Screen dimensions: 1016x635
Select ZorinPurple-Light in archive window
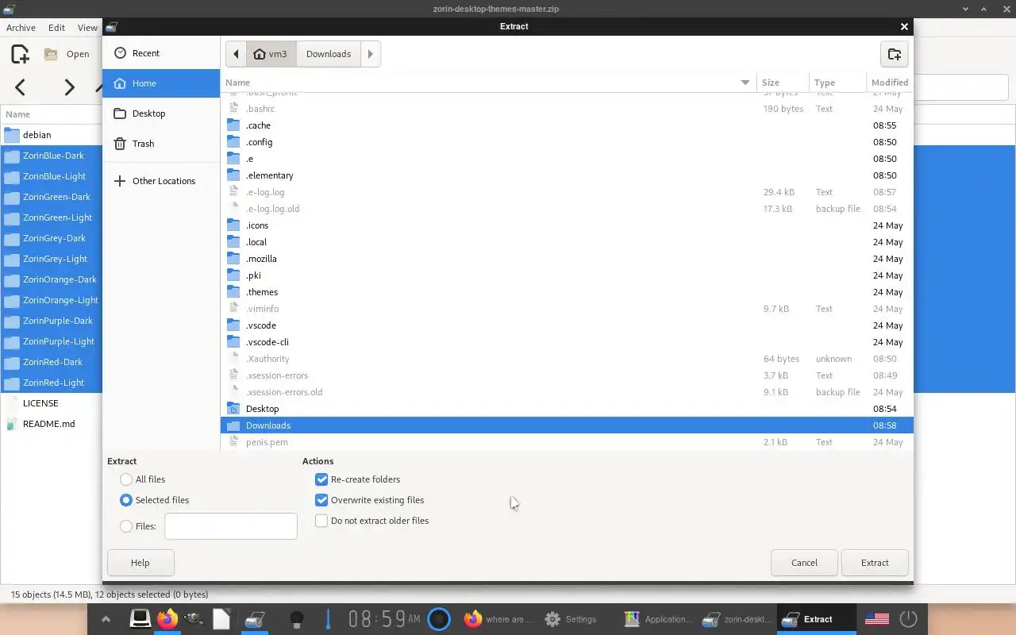(x=52, y=341)
